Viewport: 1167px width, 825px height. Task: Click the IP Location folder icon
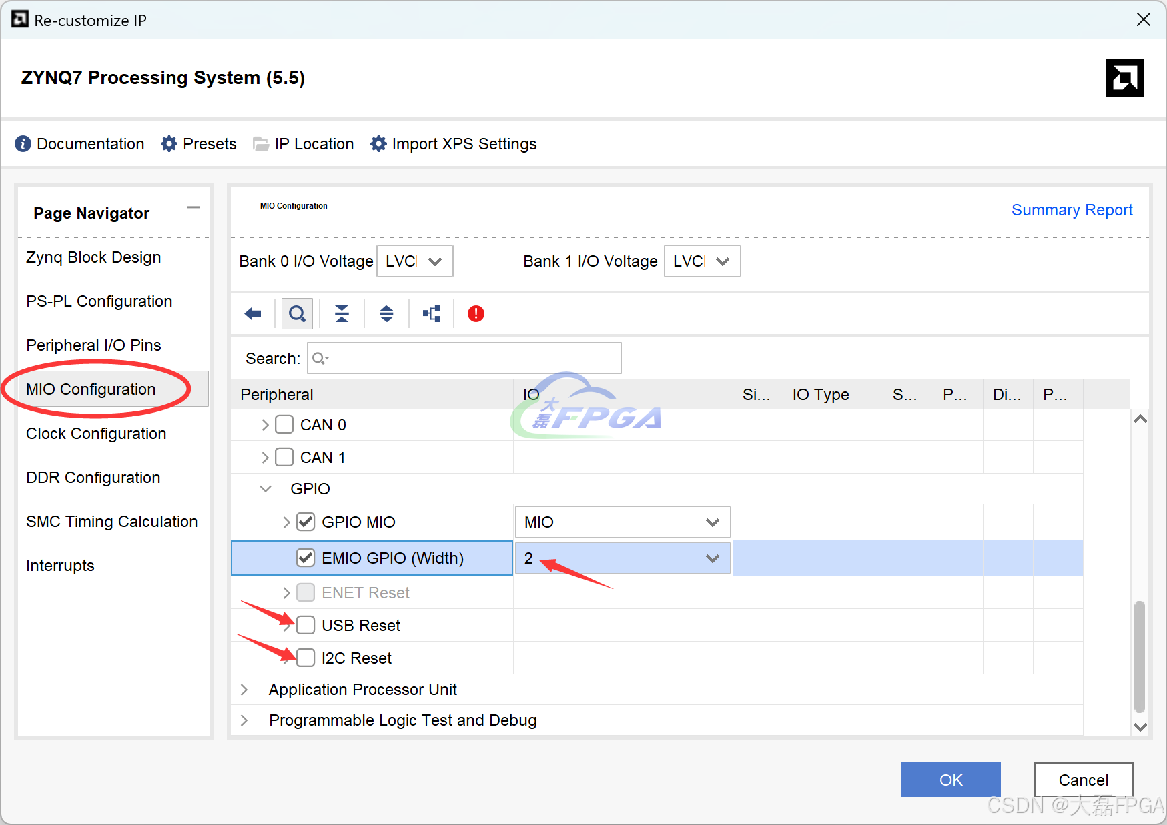point(261,144)
